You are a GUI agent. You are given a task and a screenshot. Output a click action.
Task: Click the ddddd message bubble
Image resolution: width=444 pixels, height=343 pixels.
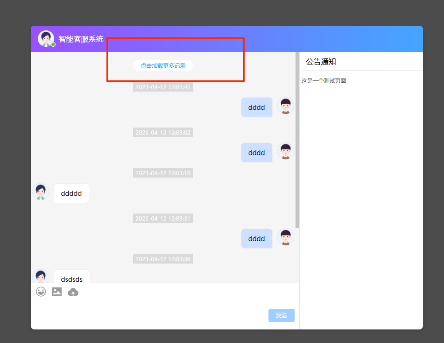tap(71, 193)
